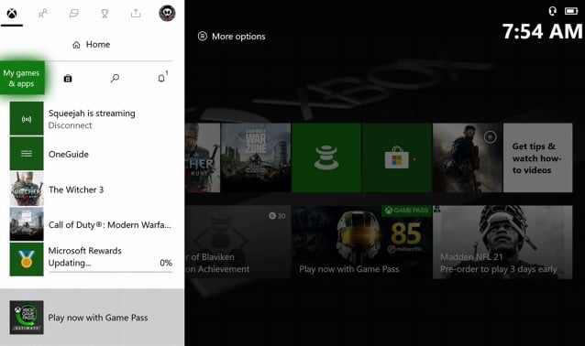Image resolution: width=585 pixels, height=346 pixels.
Task: Disconnect Squeejah's stream
Action: click(x=70, y=125)
